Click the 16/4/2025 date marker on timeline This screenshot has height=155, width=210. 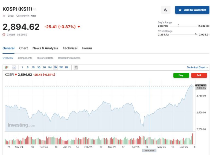click(149, 150)
